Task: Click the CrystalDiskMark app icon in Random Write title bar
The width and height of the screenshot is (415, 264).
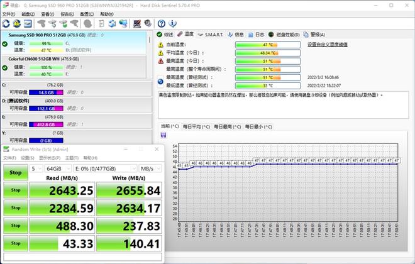Action: (x=6, y=149)
